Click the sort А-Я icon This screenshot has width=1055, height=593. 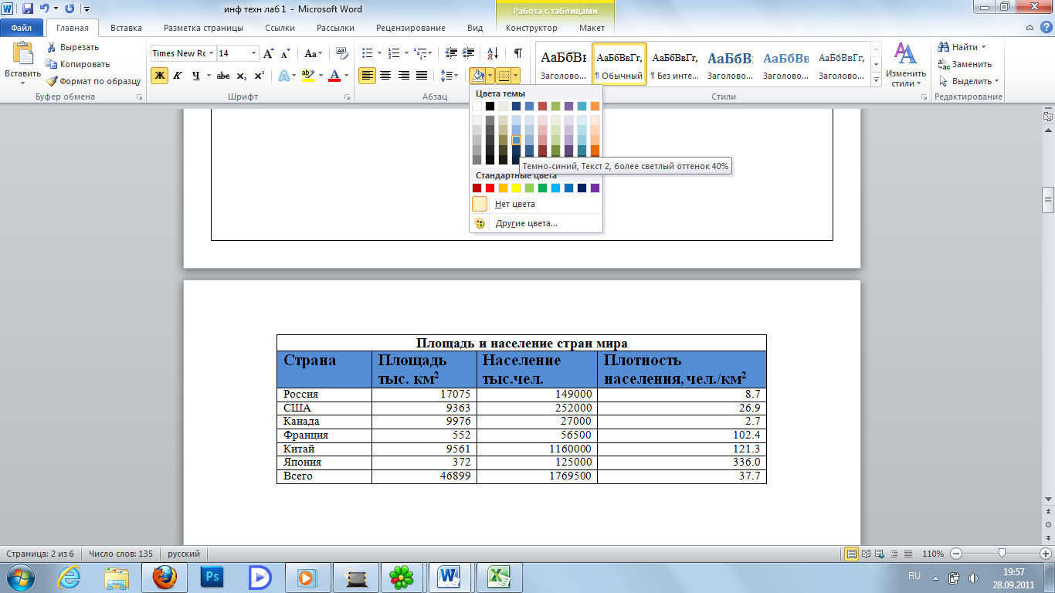click(492, 53)
